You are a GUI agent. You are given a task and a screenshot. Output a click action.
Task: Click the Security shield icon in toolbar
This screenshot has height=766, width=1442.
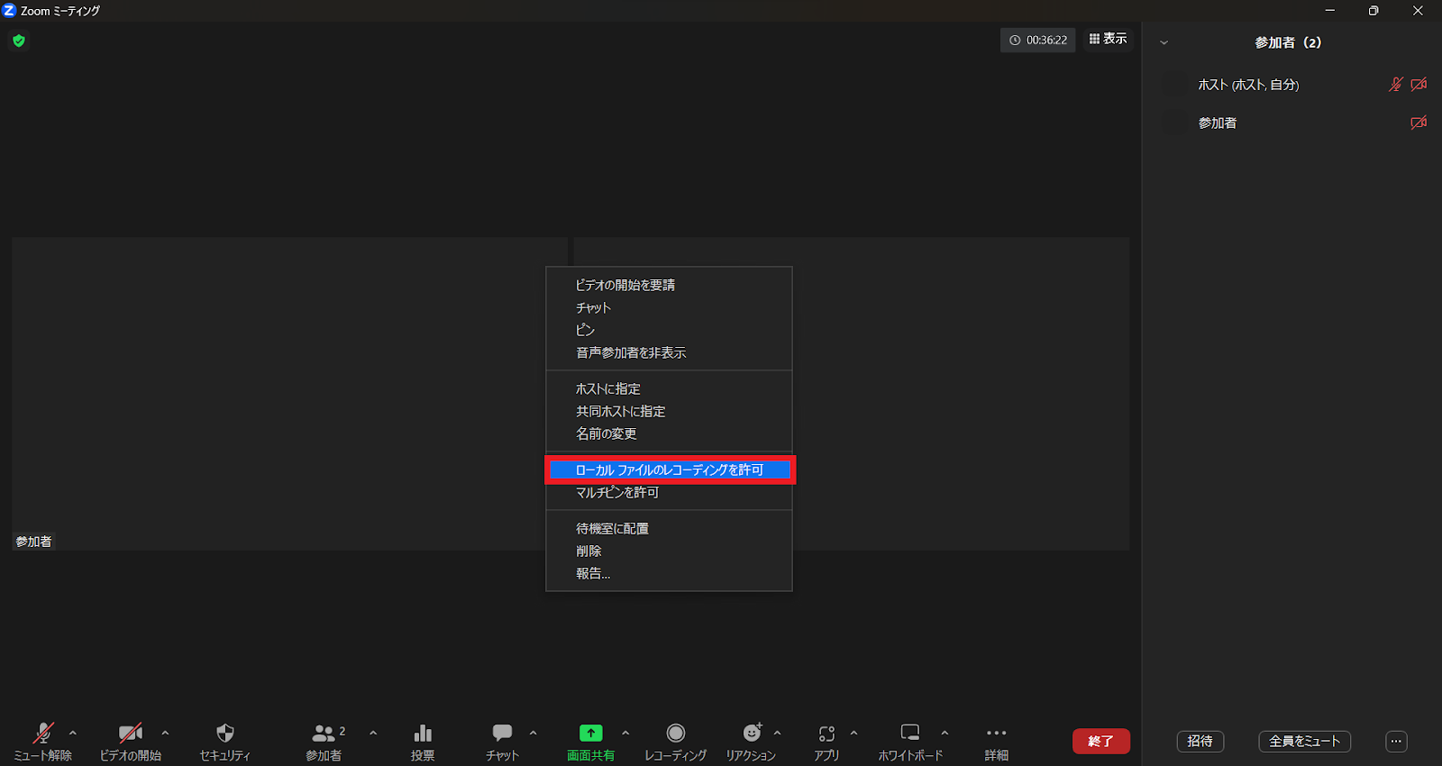pos(225,734)
